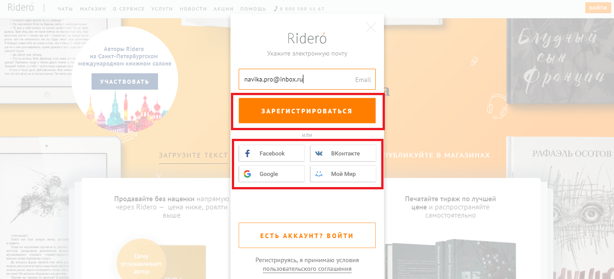
Task: Open the Новости page
Action: pyautogui.click(x=193, y=9)
